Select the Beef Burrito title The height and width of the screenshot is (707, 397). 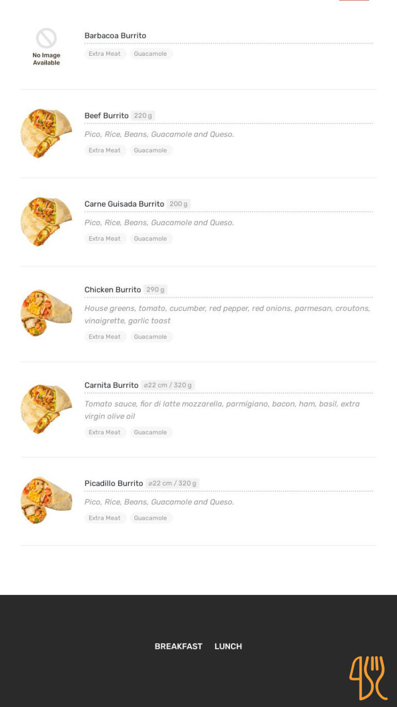pos(106,116)
